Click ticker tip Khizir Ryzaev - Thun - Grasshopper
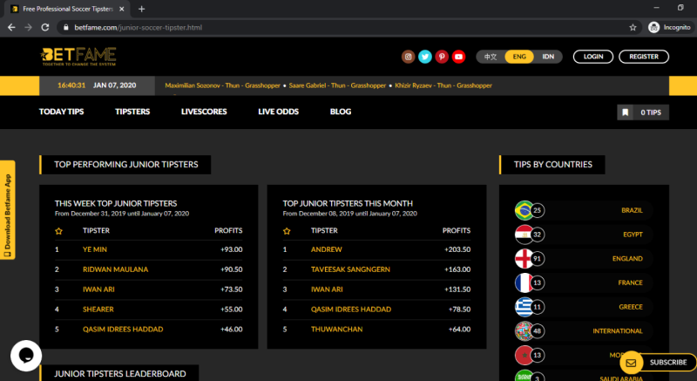Screen dimensions: 697x381 point(443,85)
